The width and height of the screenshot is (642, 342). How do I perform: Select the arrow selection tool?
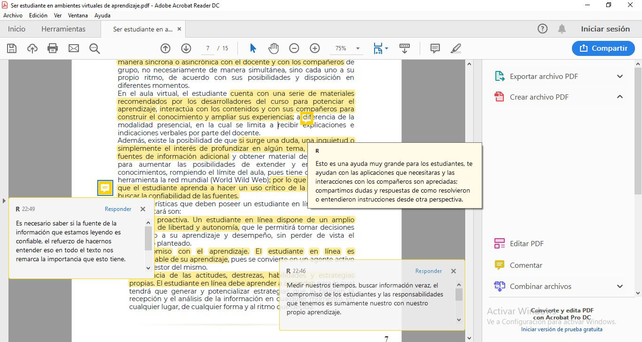(x=253, y=48)
